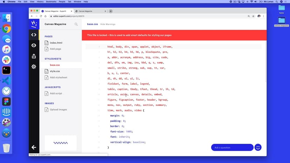The image size is (290, 163).
Task: Click the smiley face chat icon
Action: (258, 147)
